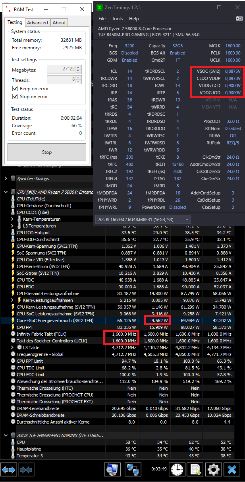Click the CPU IOD Hotspot thermometer icon
Screen dimensions: 245x482
[14, 233]
